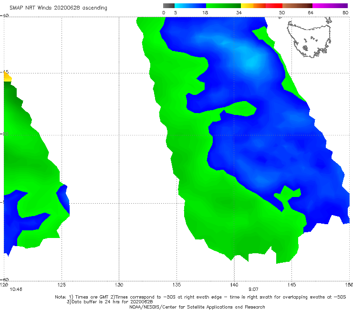Click the color bar label '18'
This screenshot has width=353, height=310.
coord(205,13)
